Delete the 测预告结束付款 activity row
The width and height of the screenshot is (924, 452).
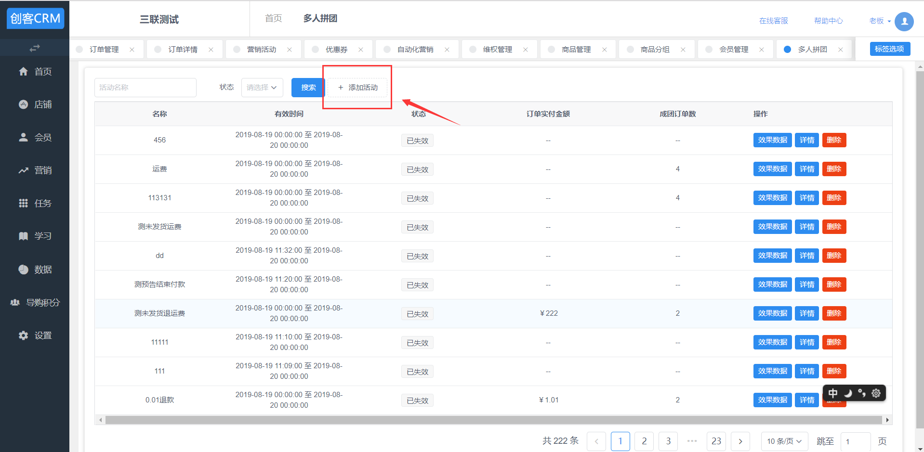point(834,284)
